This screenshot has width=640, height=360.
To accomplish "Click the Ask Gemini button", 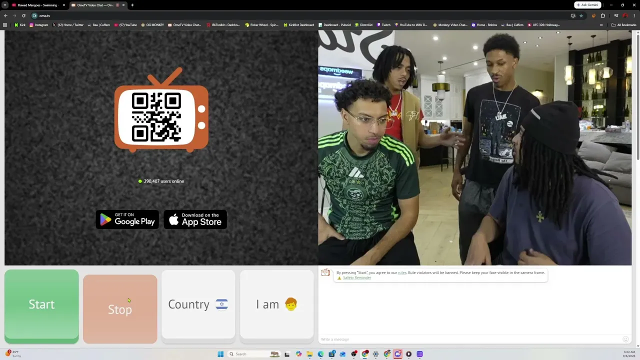I will point(587,5).
